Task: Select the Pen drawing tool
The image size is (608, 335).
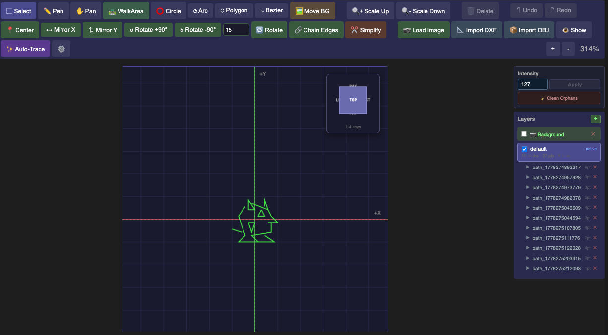Action: pyautogui.click(x=53, y=11)
